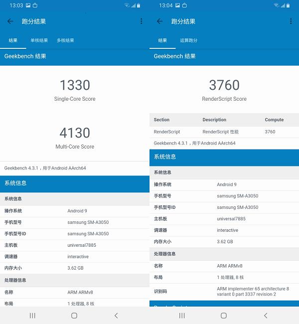Tap the recent apps button on right screen
The image size is (299, 324).
(182, 316)
